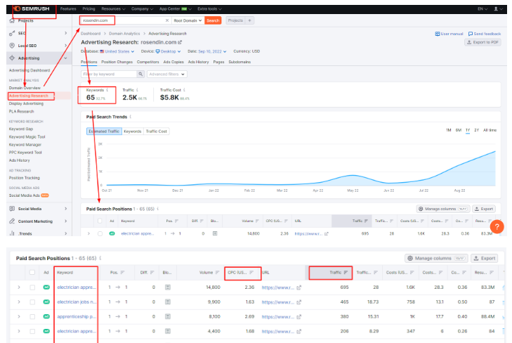This screenshot has height=343, width=512.
Task: Open the Pricing menu item
Action: click(88, 9)
